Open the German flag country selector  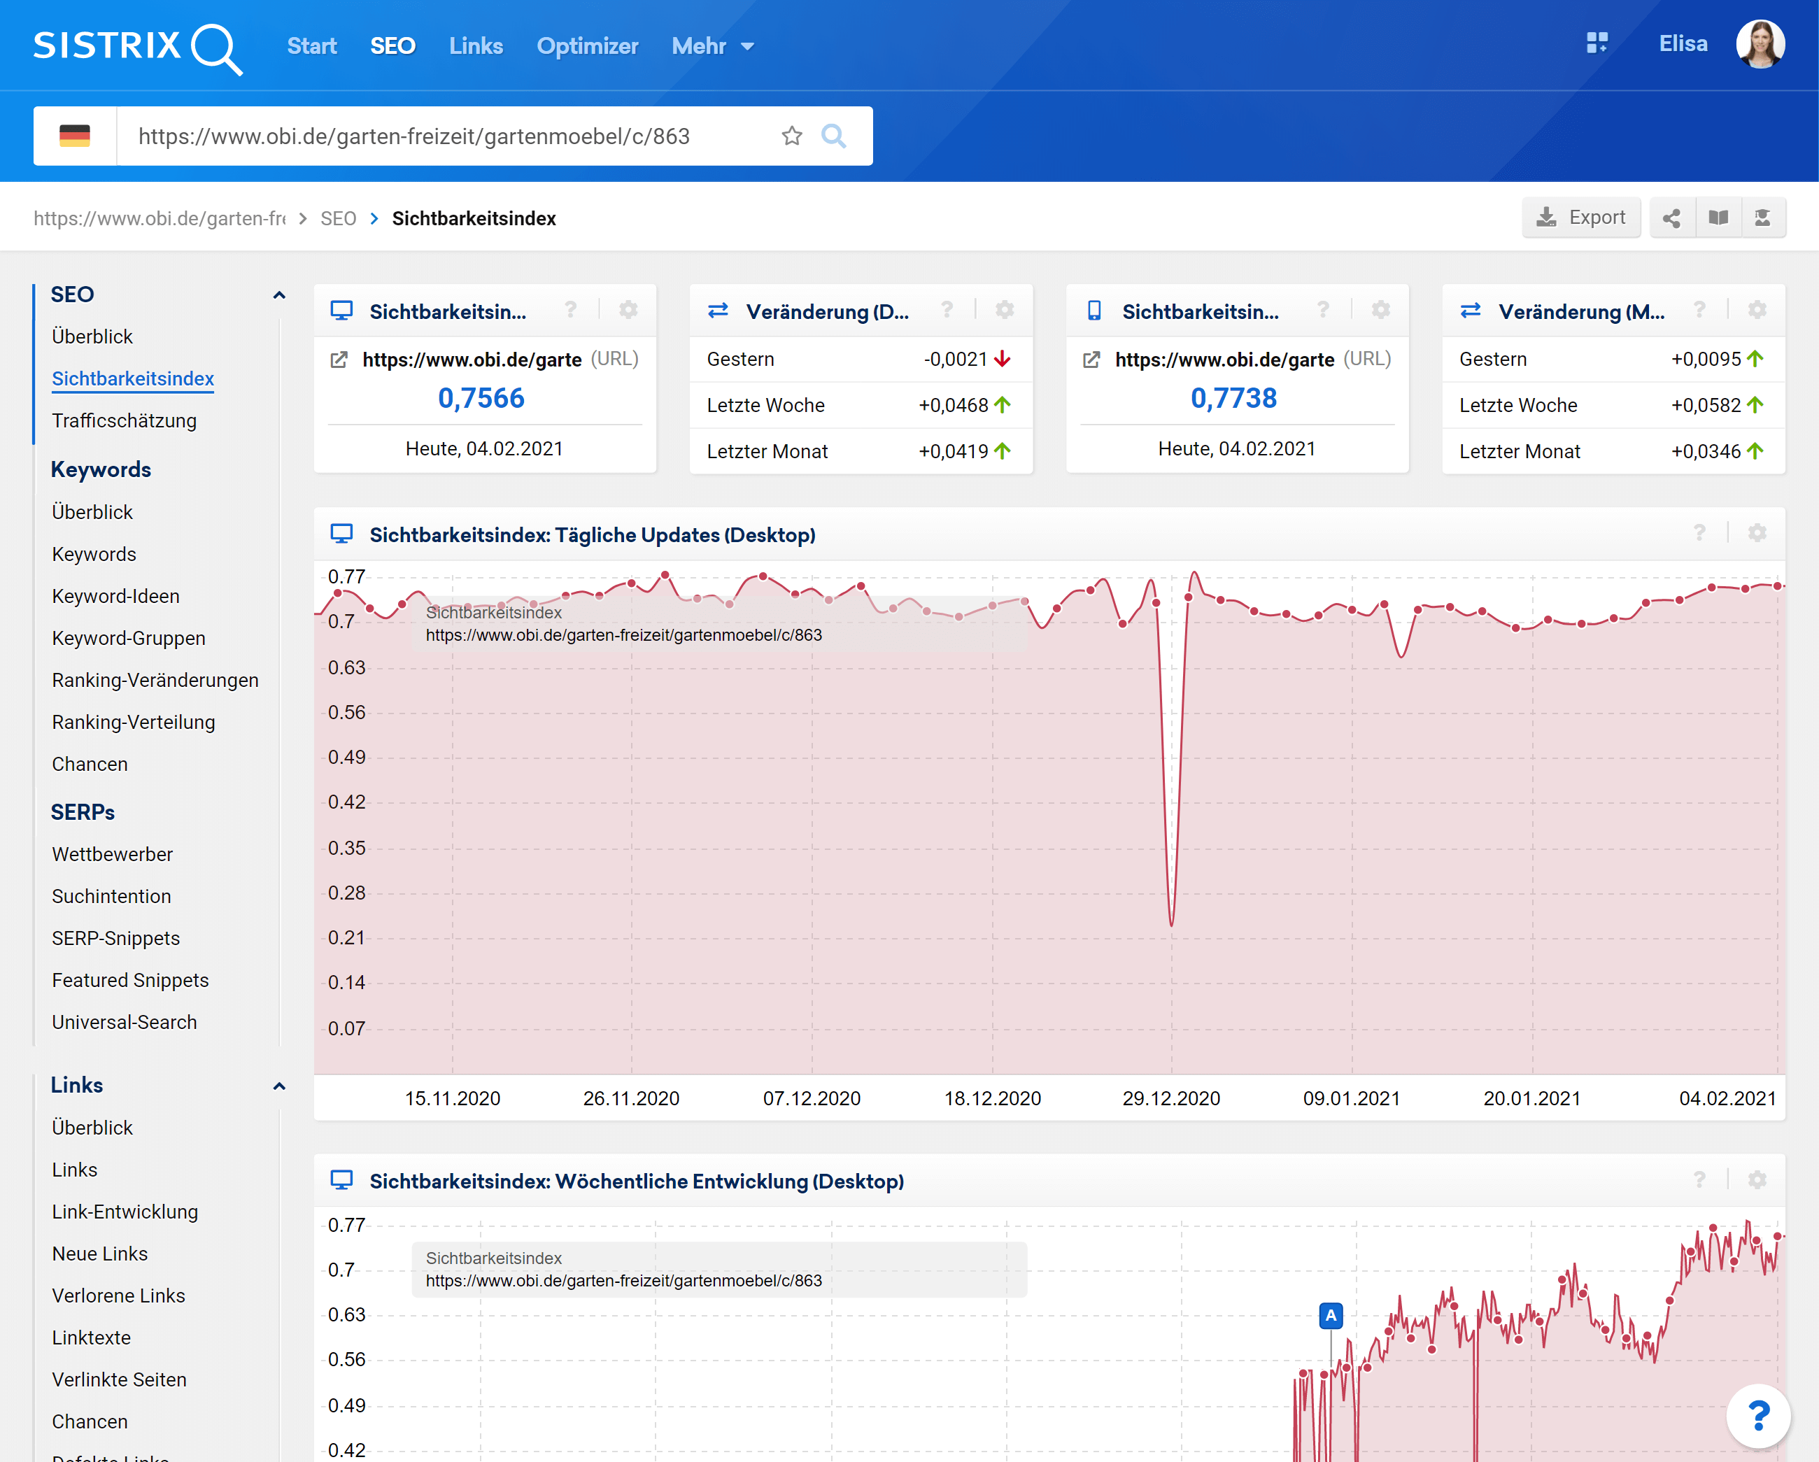(x=75, y=136)
